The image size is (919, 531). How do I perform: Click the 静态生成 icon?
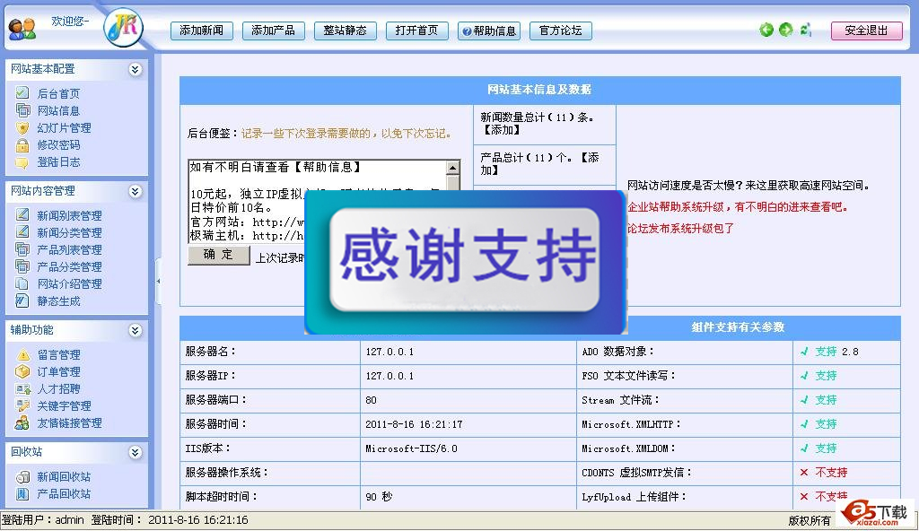(22, 300)
